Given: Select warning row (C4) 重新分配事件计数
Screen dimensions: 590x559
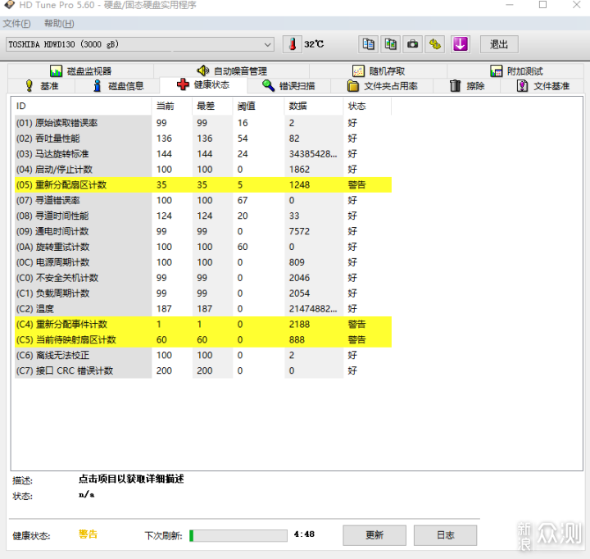Looking at the screenshot, I should 203,324.
